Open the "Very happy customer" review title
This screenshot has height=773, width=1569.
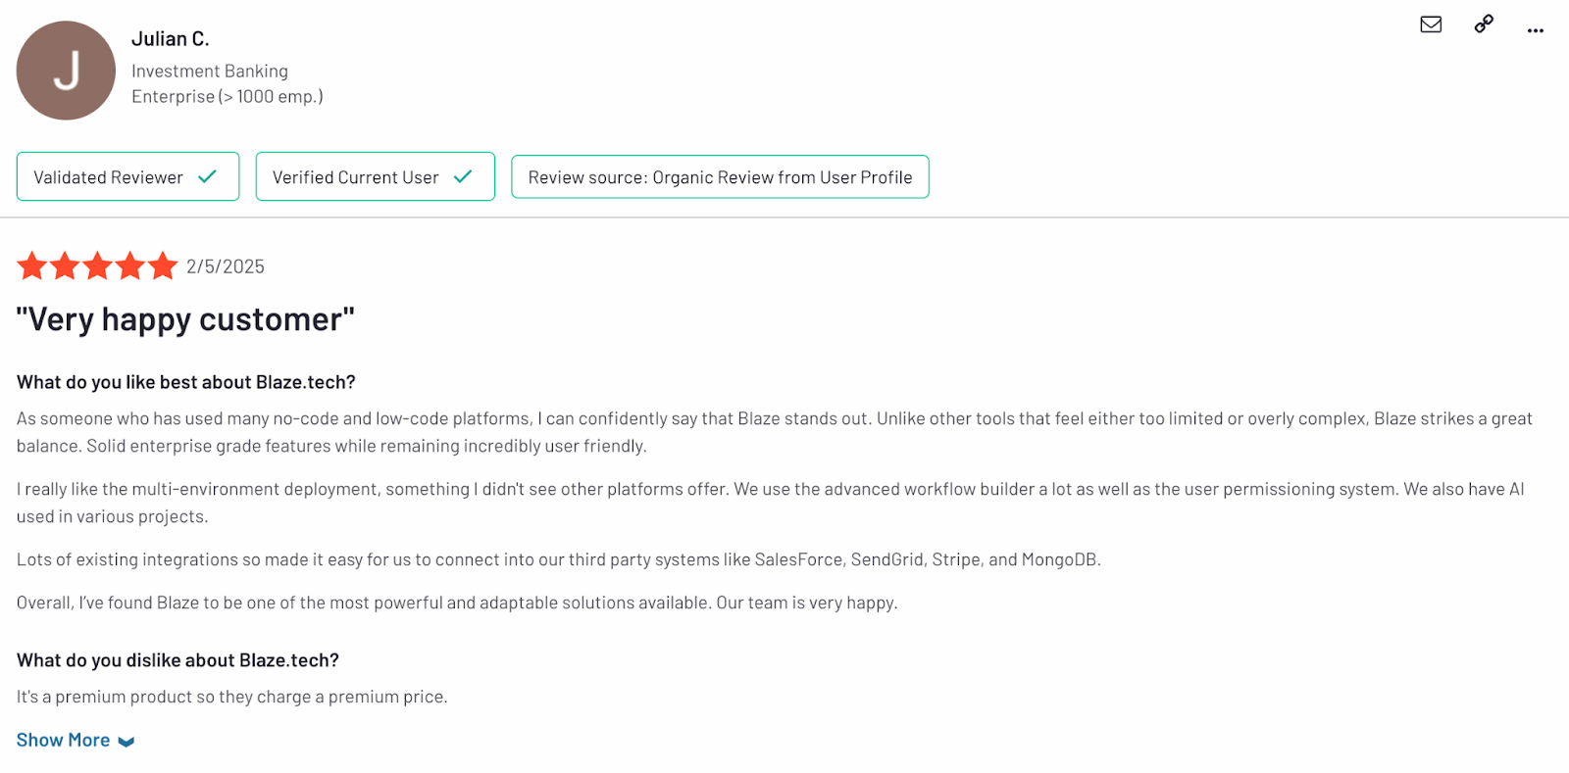[185, 319]
